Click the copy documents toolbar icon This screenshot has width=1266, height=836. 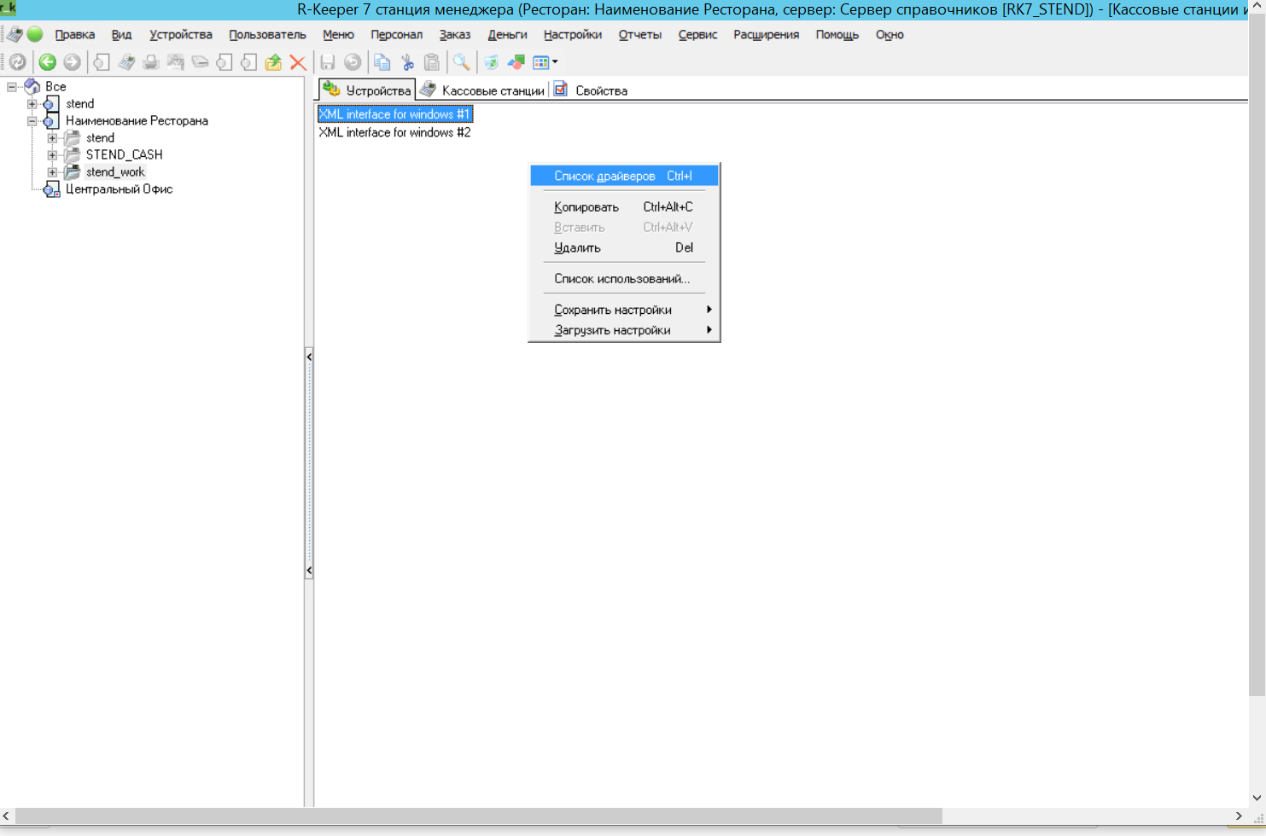[x=382, y=62]
